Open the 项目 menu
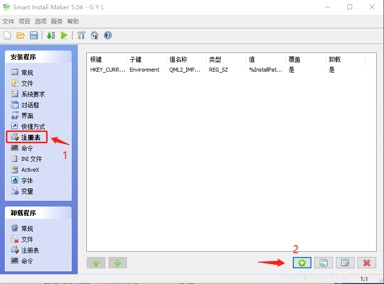The image size is (384, 284). coord(24,21)
